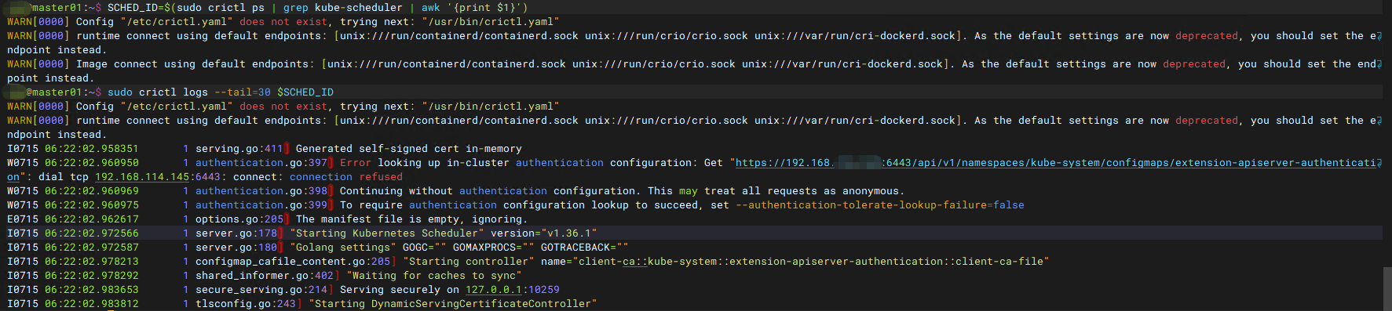Click "Starting DynamicServingCertificateController" message
The width and height of the screenshot is (1392, 311).
(453, 304)
